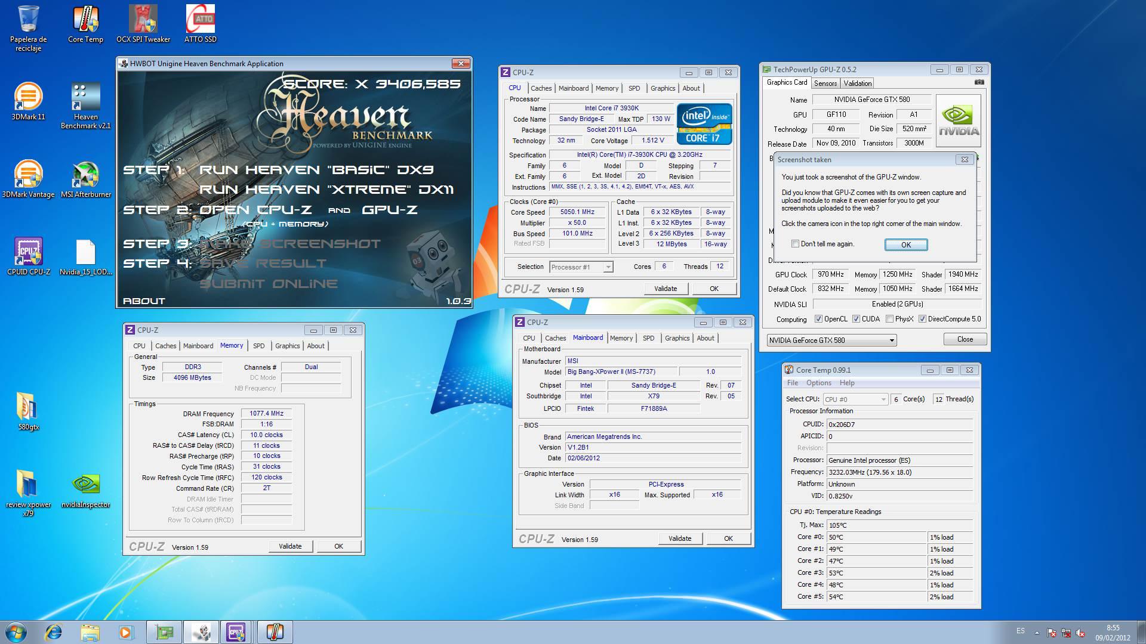Open the NVIDIA GeForce GTX 580 dropdown
This screenshot has height=644, width=1146.
pos(831,340)
